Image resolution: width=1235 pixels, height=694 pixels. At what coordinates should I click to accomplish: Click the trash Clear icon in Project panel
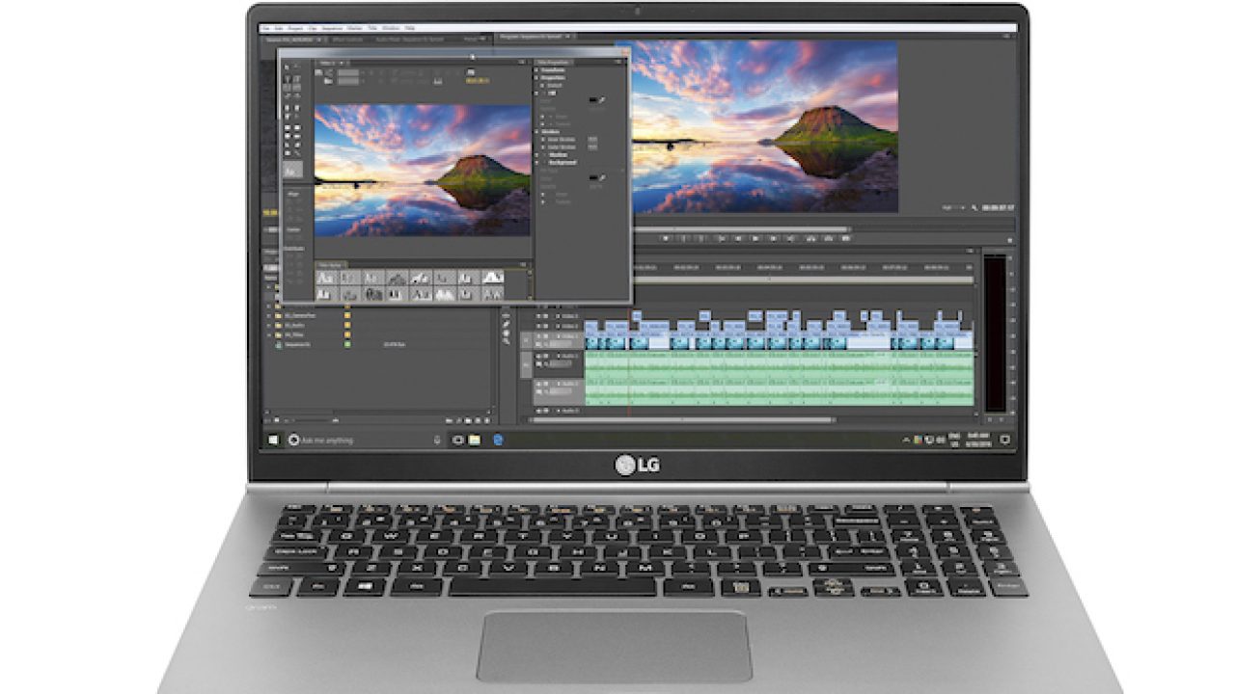tap(487, 420)
